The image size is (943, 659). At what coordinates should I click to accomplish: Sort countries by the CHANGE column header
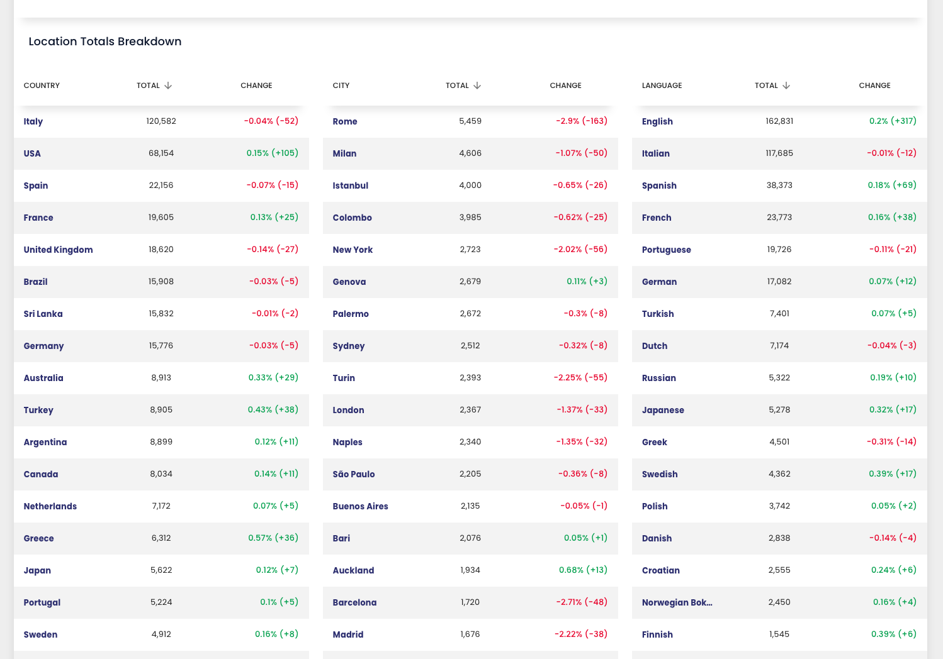pos(256,86)
